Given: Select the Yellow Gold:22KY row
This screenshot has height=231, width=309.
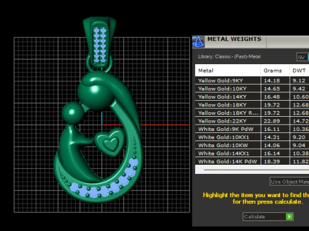Looking at the screenshot, I should [x=252, y=121].
